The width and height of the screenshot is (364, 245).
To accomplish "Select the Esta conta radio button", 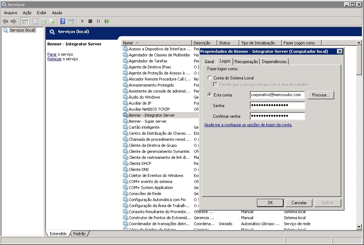I will [x=209, y=95].
